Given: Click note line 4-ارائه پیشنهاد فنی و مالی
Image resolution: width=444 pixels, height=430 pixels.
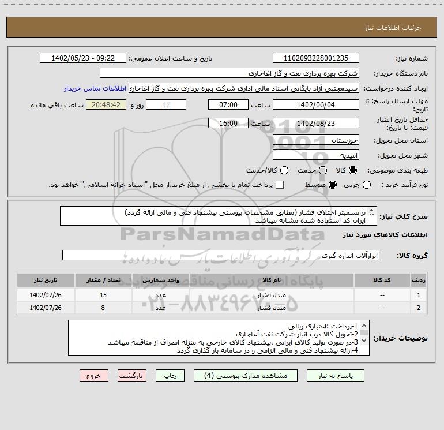Looking at the screenshot, I should 268,350.
